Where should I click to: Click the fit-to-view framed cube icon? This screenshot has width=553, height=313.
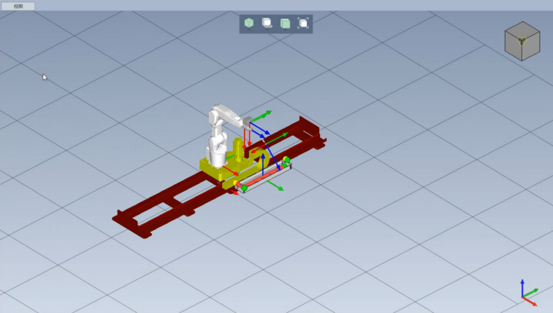[x=303, y=23]
